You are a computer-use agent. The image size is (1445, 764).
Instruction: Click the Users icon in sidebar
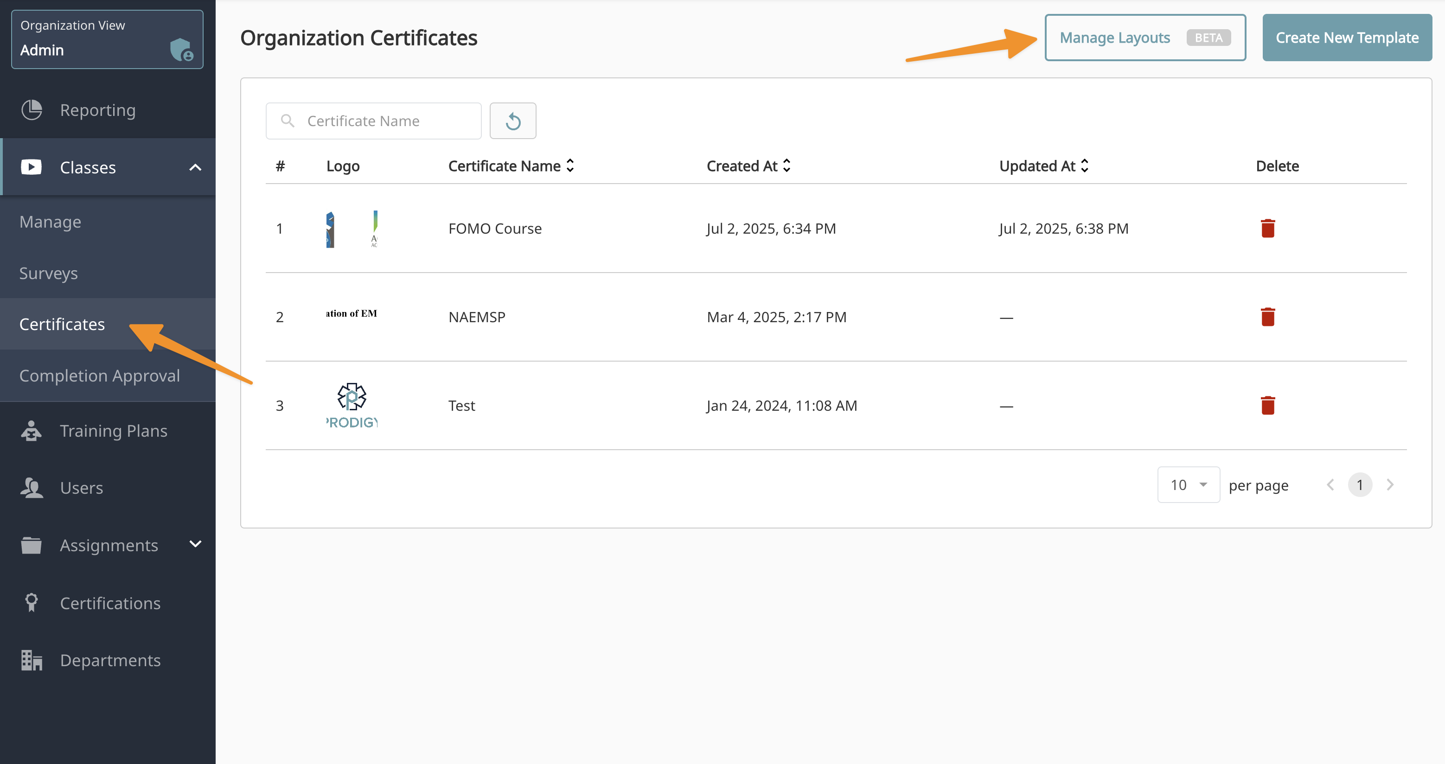[32, 487]
